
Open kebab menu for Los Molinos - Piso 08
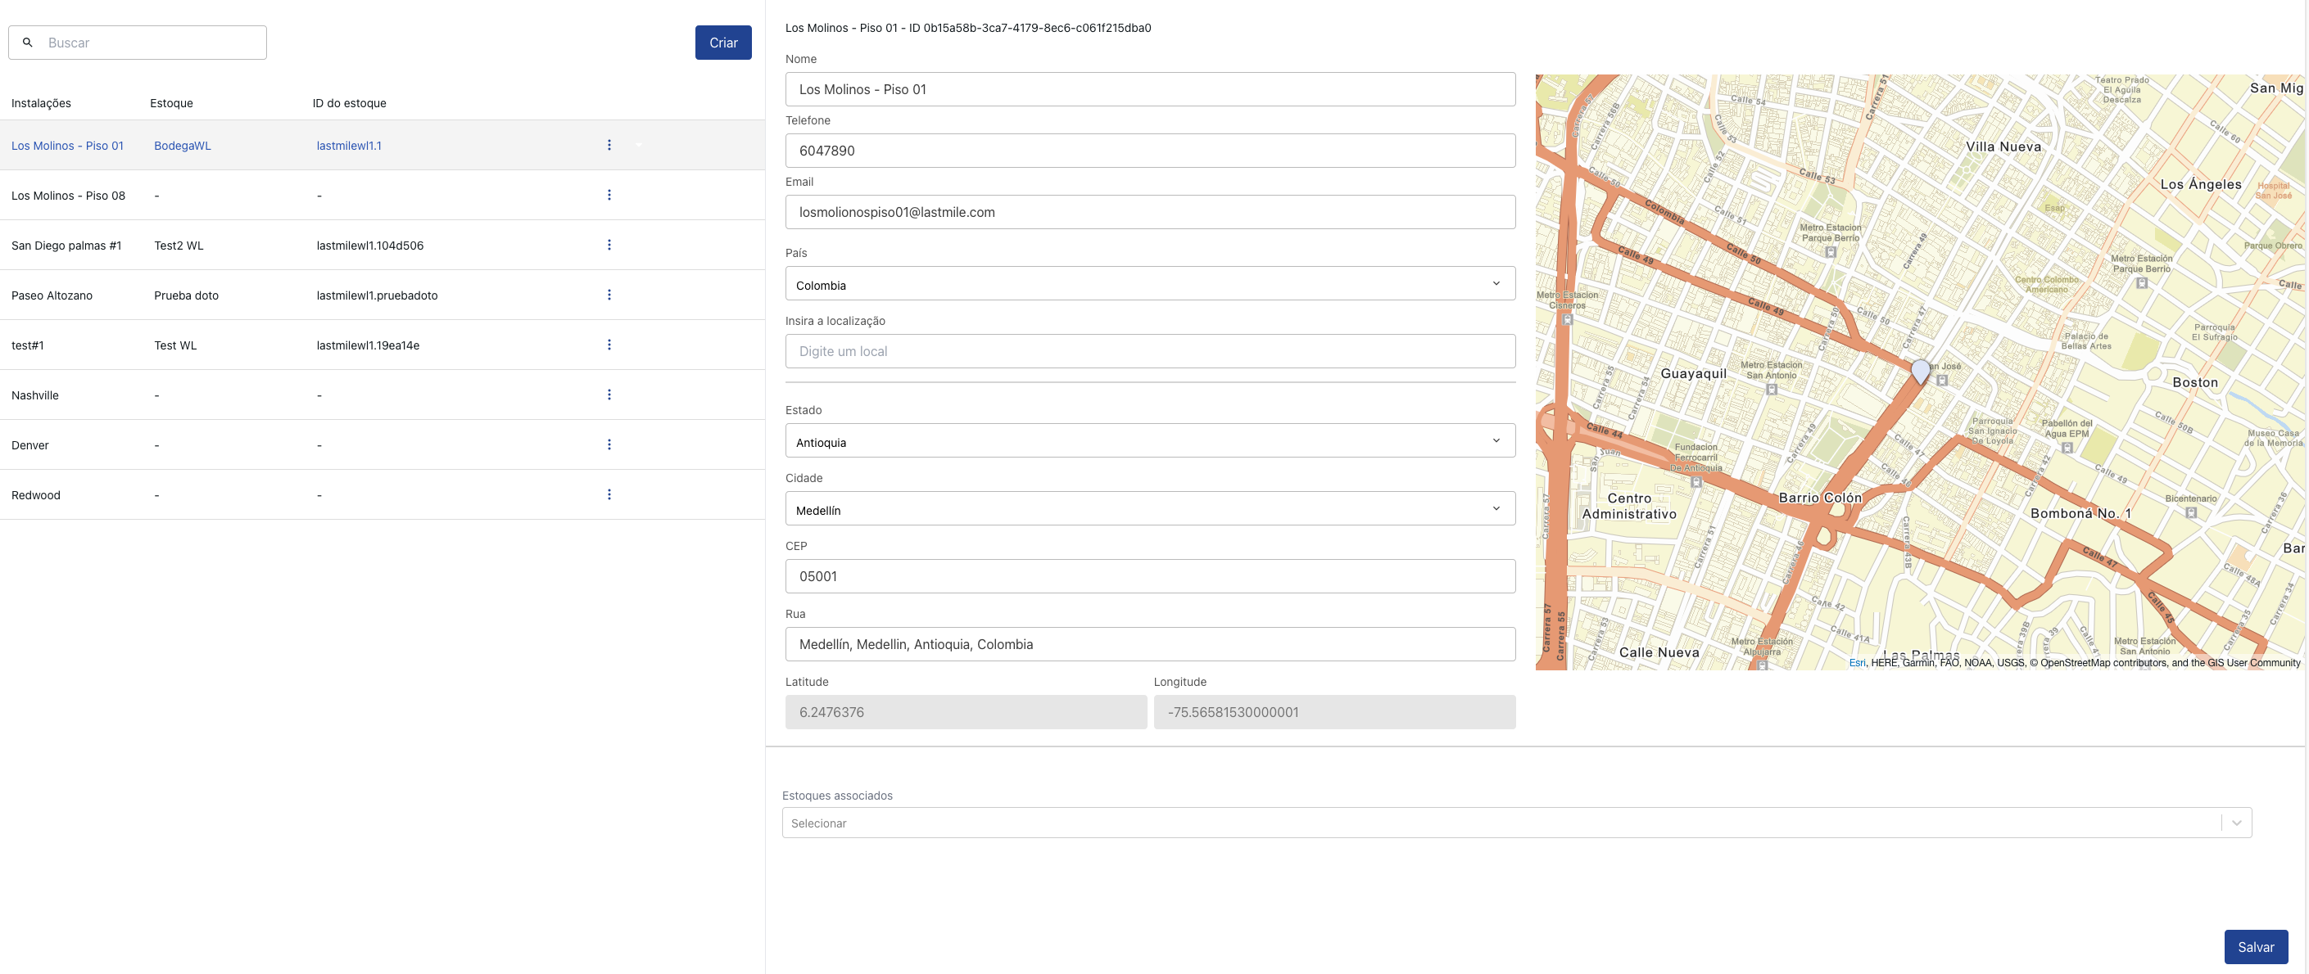pyautogui.click(x=609, y=196)
